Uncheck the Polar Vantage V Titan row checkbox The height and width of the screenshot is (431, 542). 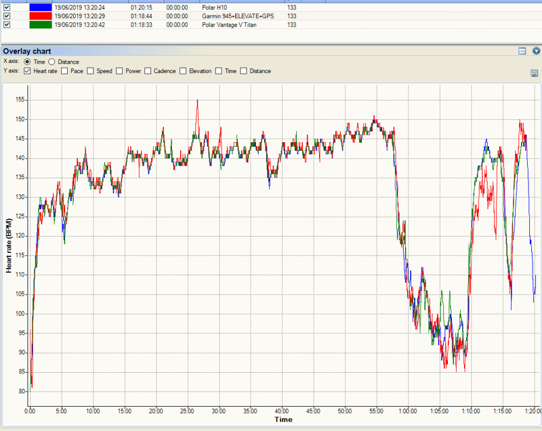click(7, 24)
